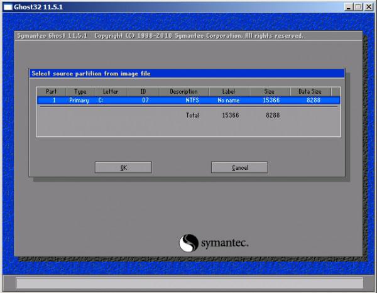The width and height of the screenshot is (377, 293).
Task: Click the Size column header
Action: click(x=270, y=91)
